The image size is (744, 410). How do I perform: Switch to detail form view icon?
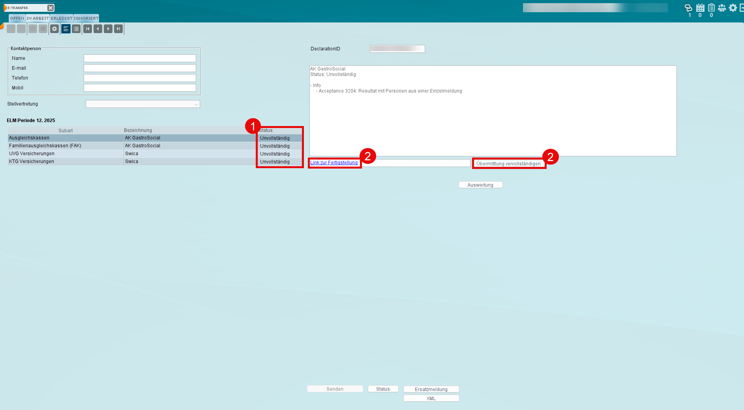click(66, 29)
